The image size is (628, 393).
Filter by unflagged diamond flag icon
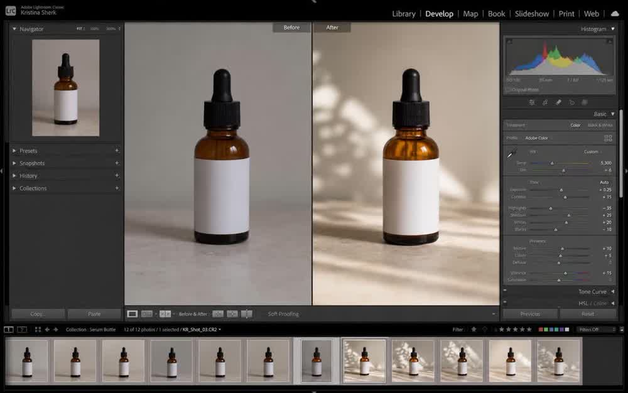485,330
